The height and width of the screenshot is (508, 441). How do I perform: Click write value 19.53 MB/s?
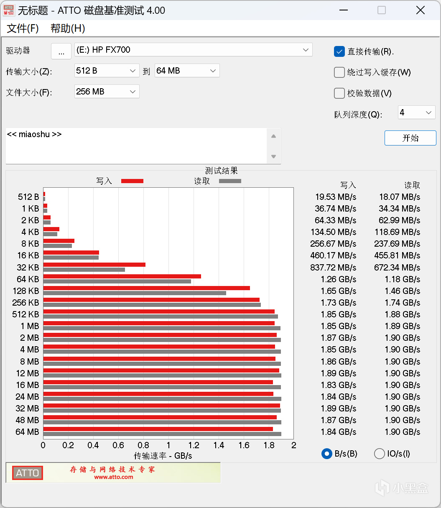336,197
